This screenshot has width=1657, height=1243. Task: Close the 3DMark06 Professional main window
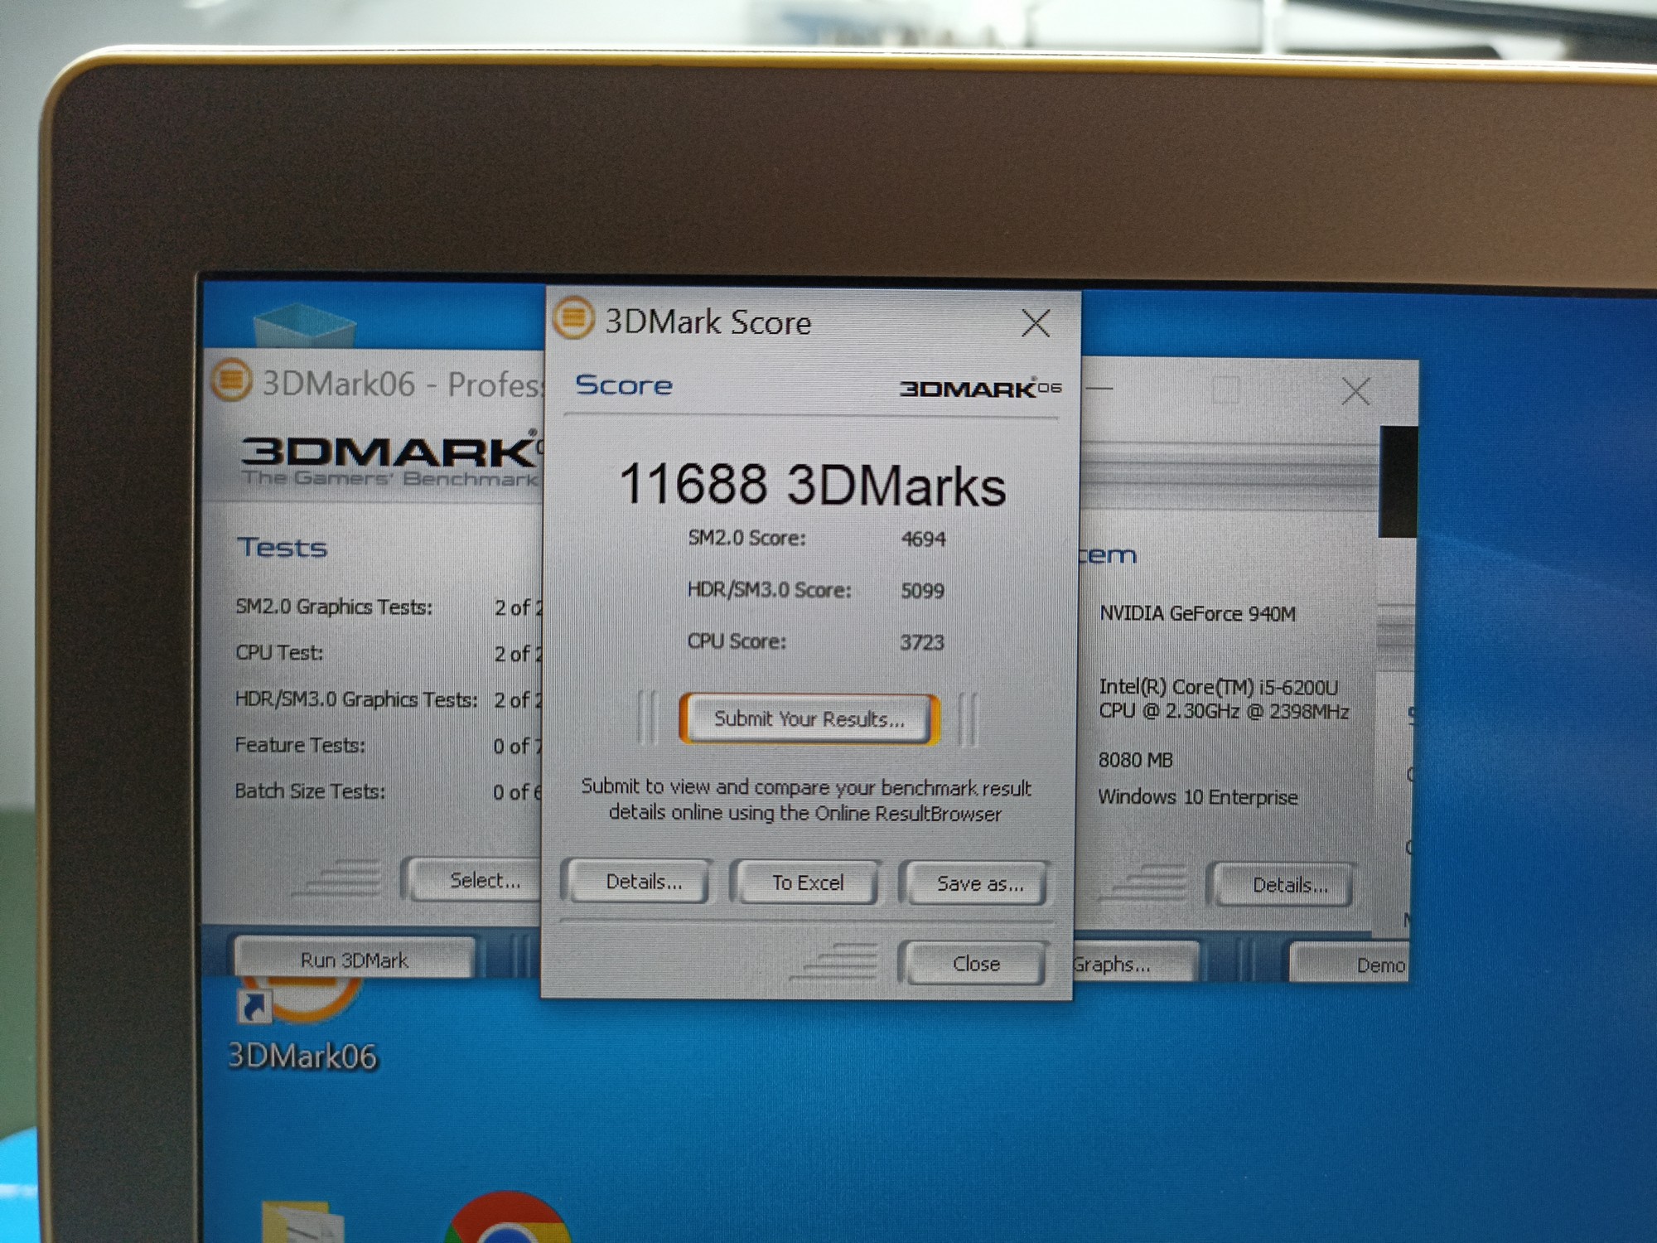pyautogui.click(x=1355, y=391)
